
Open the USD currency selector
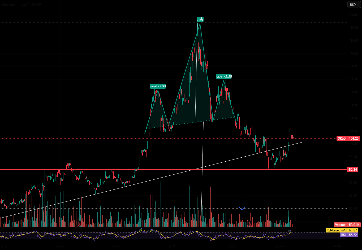click(x=353, y=5)
